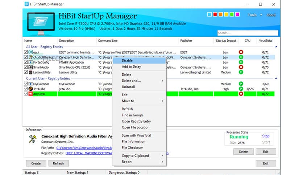Image resolution: width=303 pixels, height=175 pixels.
Task: Expand the Report submenu
Action: pyautogui.click(x=139, y=162)
